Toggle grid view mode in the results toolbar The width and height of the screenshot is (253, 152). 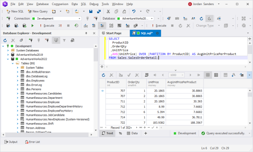208,75
